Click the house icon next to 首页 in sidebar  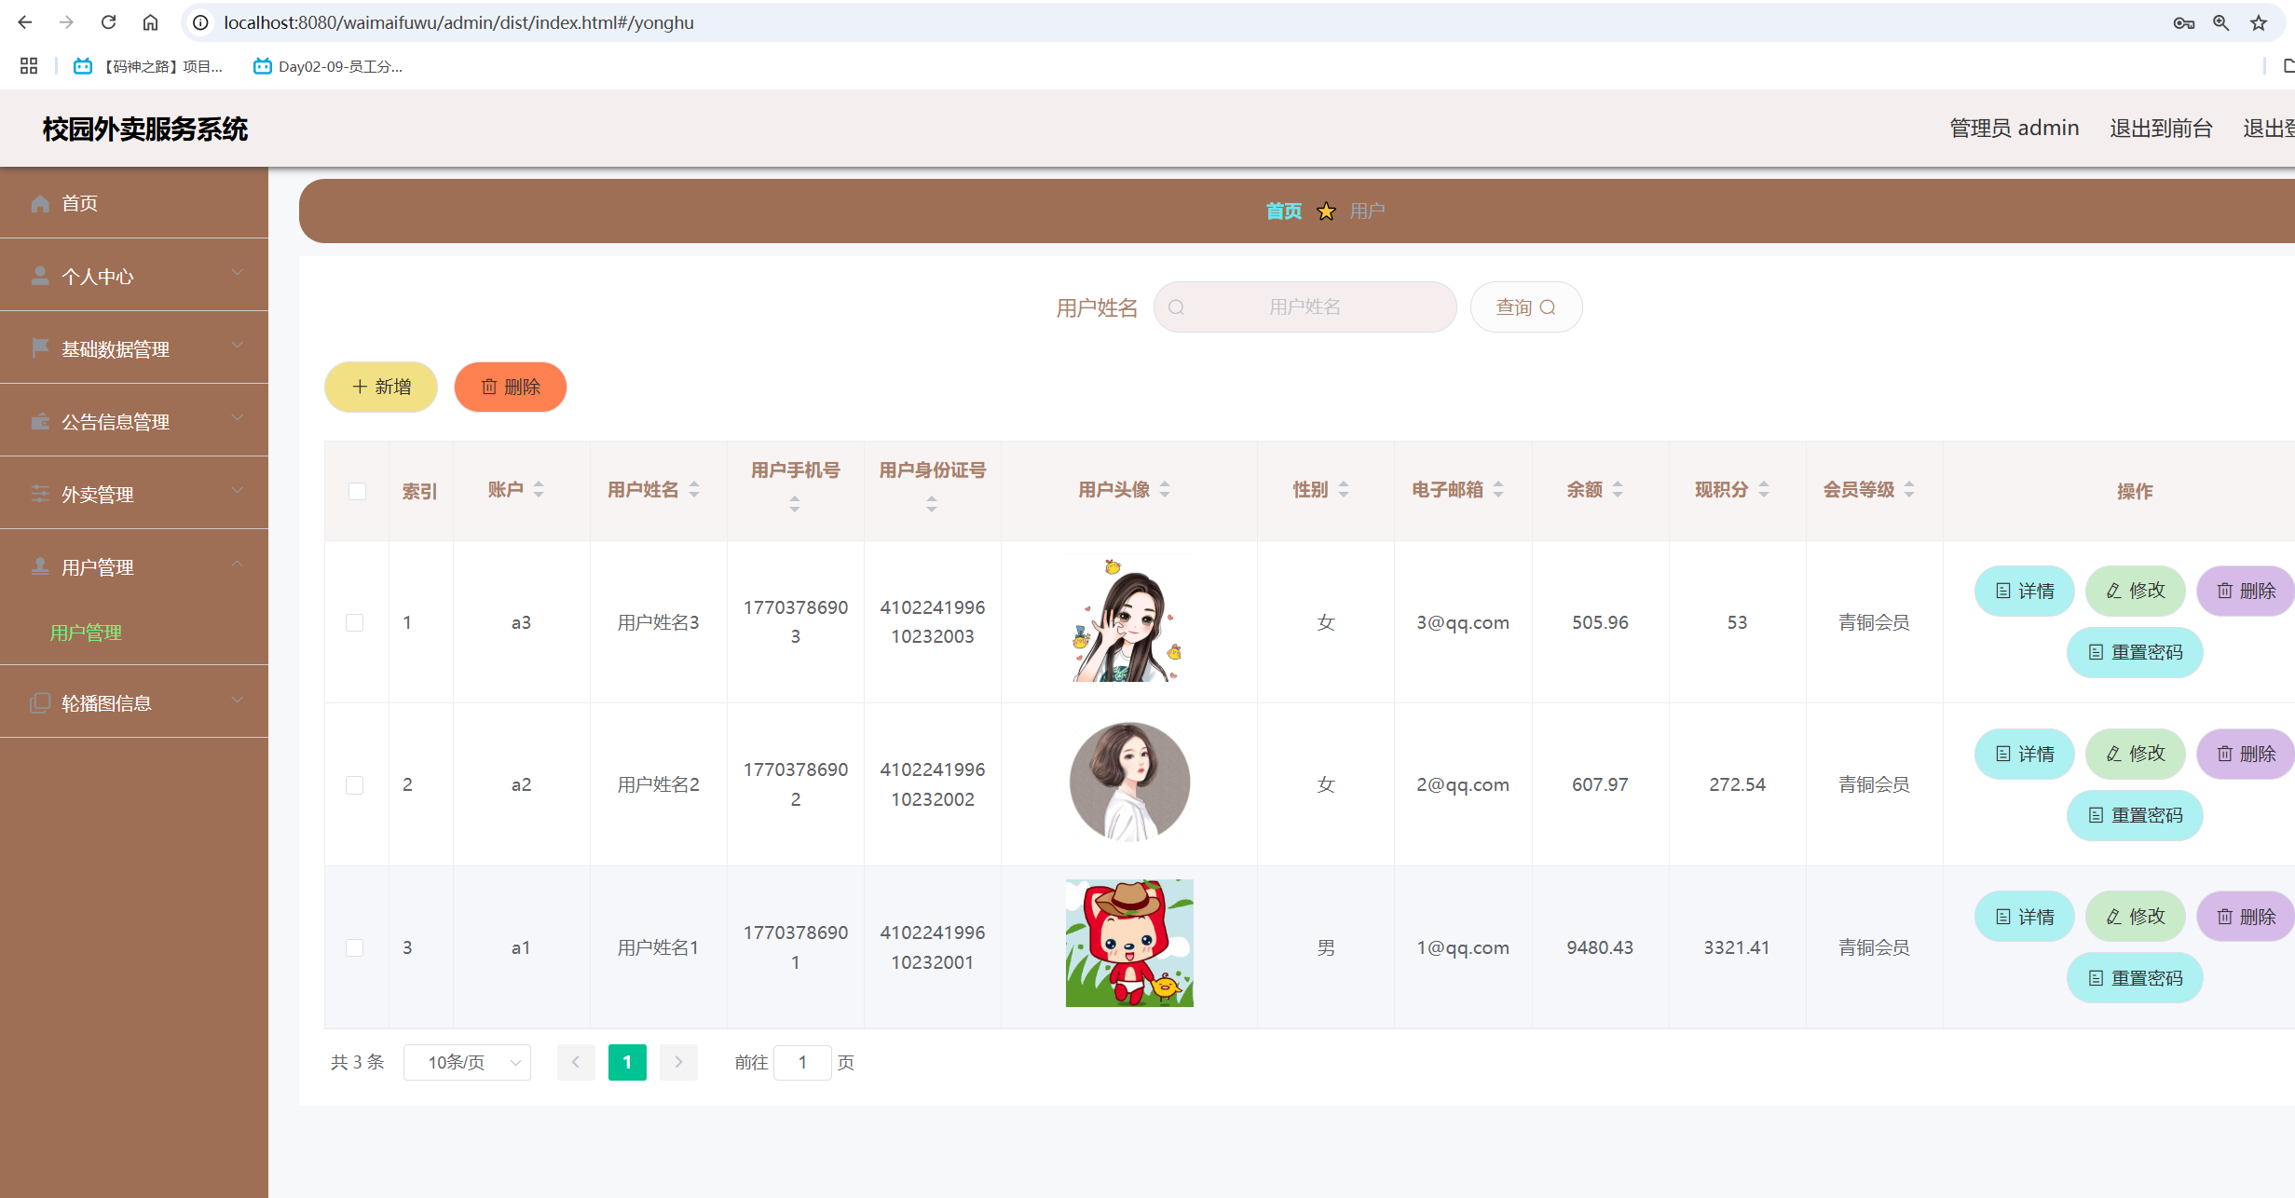point(40,203)
